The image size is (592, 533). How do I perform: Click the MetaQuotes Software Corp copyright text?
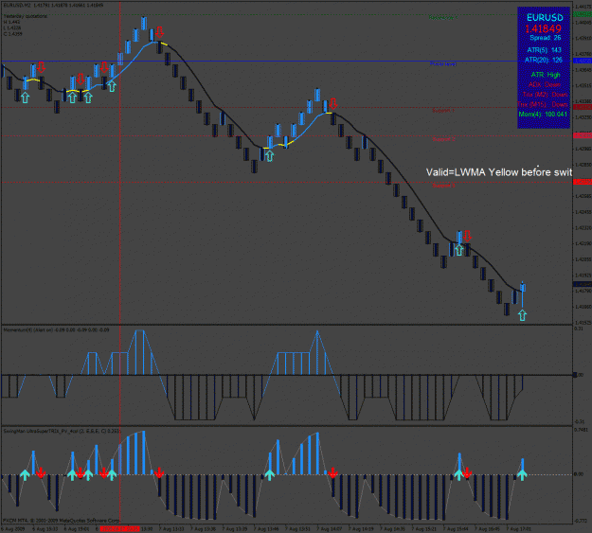tap(61, 521)
